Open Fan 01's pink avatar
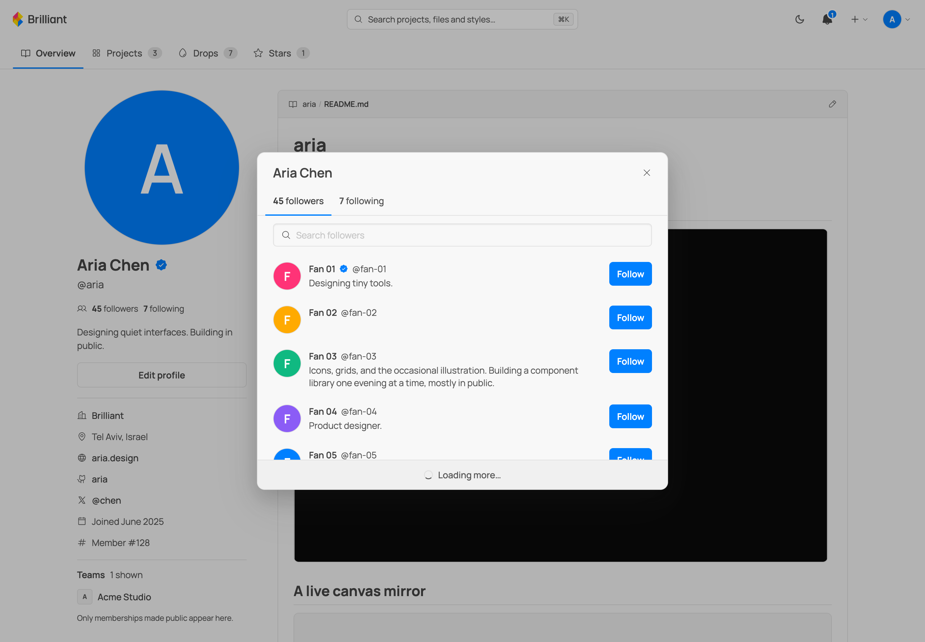The width and height of the screenshot is (925, 642). 287,276
